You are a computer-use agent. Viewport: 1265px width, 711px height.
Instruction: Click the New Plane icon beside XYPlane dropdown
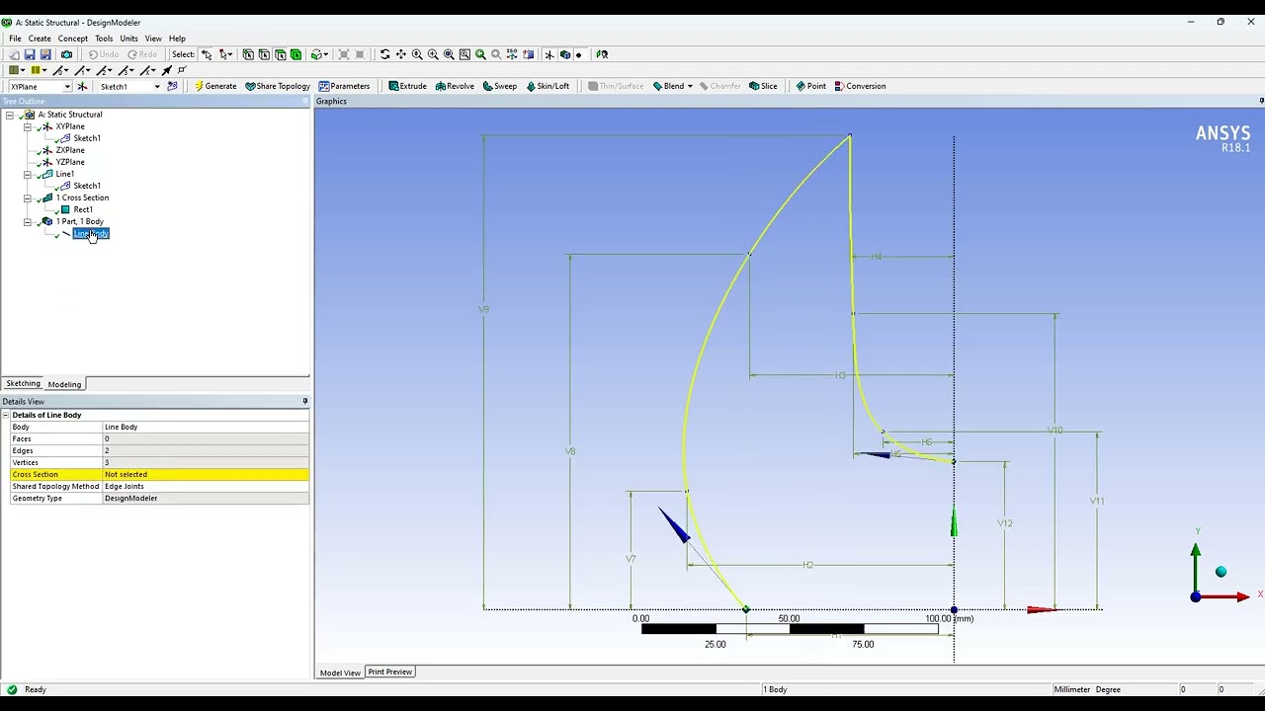[x=82, y=86]
